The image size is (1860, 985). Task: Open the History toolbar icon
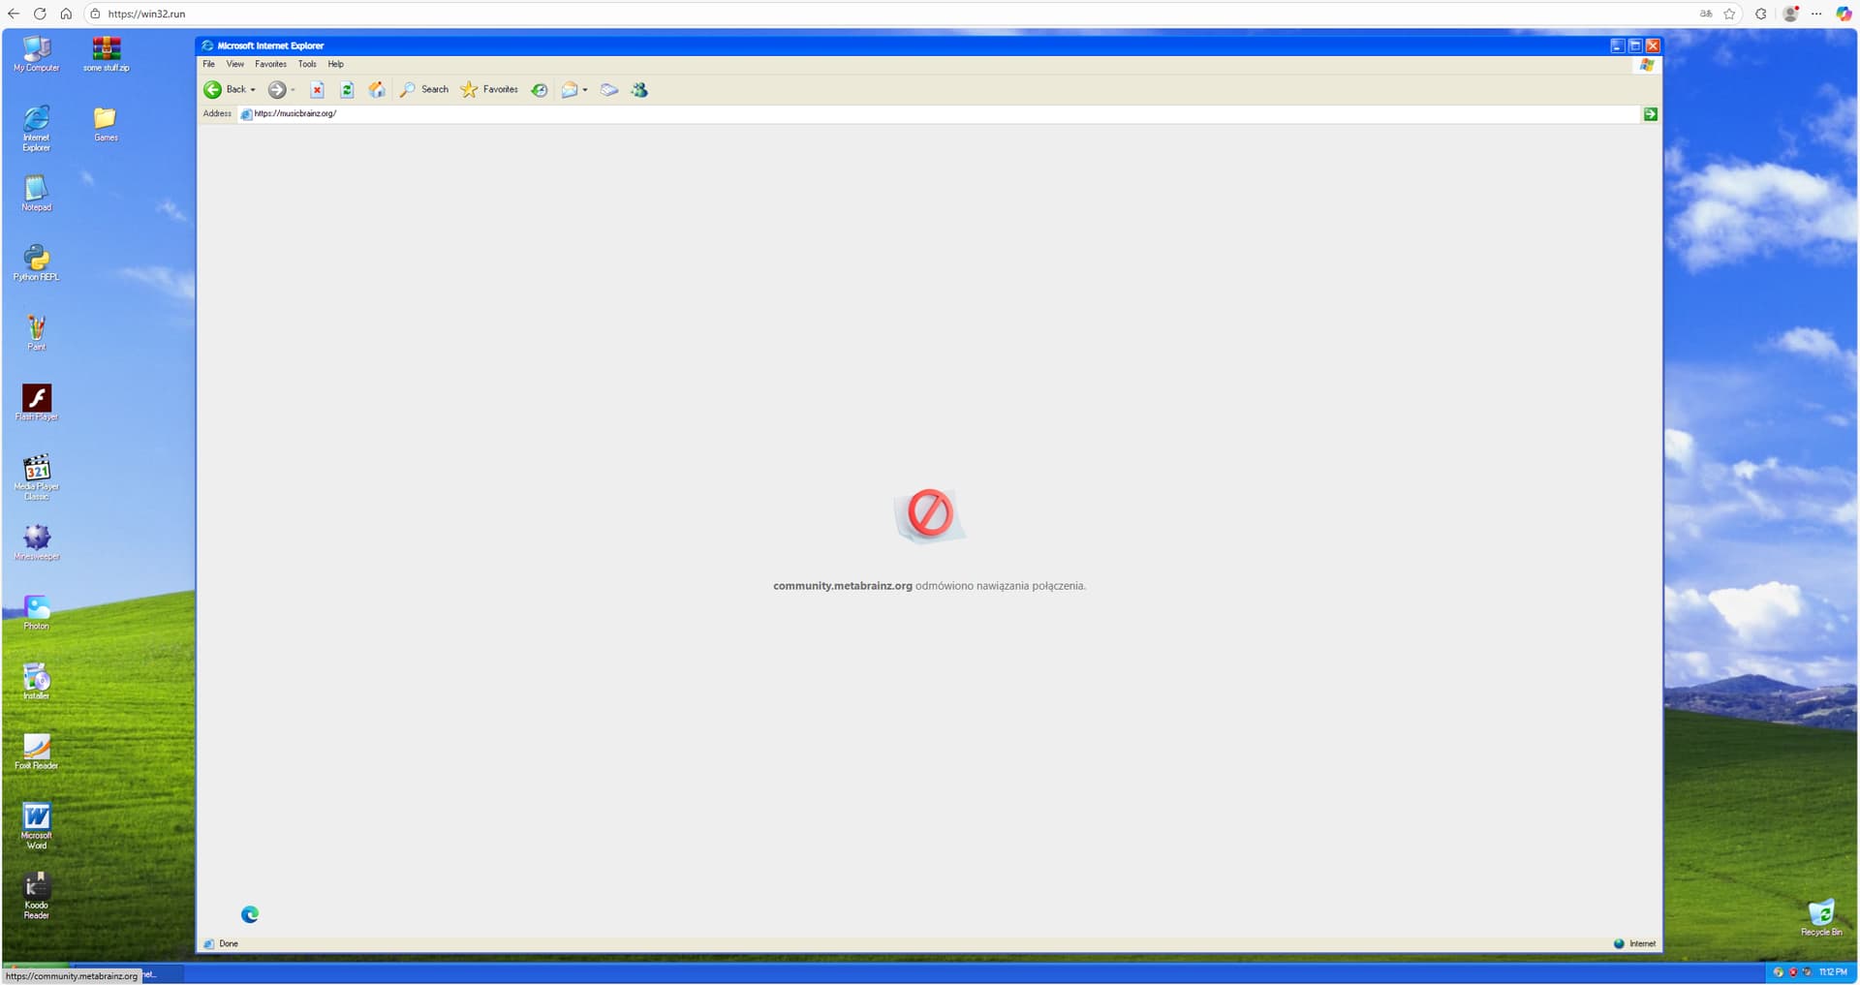540,90
